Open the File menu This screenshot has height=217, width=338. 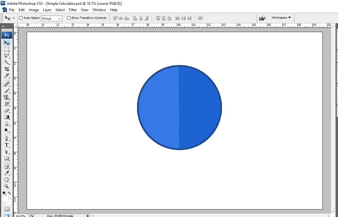click(12, 10)
